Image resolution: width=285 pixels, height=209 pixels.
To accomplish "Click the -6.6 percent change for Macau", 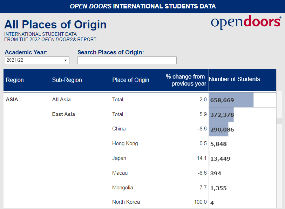I will tap(202, 173).
